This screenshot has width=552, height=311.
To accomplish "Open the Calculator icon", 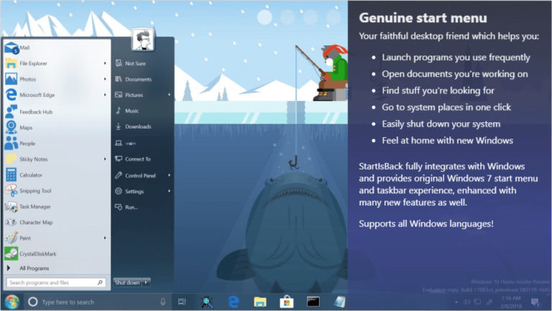I will [11, 175].
